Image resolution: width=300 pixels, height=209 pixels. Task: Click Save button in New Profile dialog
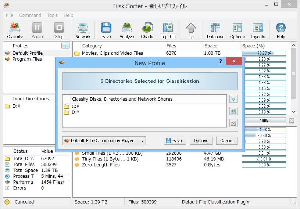(175, 141)
